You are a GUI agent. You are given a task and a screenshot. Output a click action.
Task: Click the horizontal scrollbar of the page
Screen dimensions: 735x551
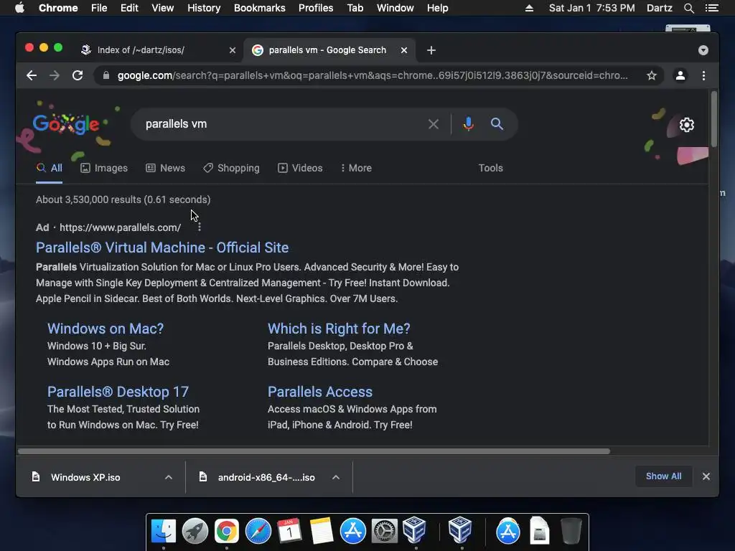pyautogui.click(x=314, y=451)
